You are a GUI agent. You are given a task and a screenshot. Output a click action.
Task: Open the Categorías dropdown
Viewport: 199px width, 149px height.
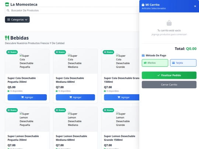17,19
